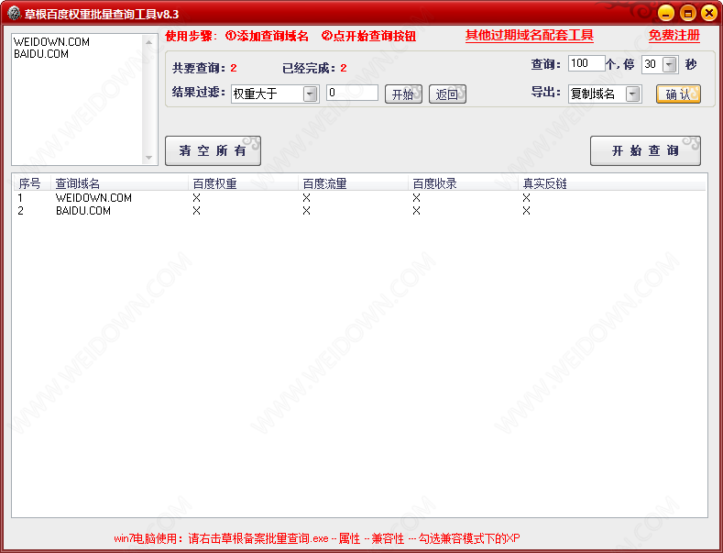This screenshot has width=723, height=553.
Task: Click row number 2 in results
Action: pos(20,211)
